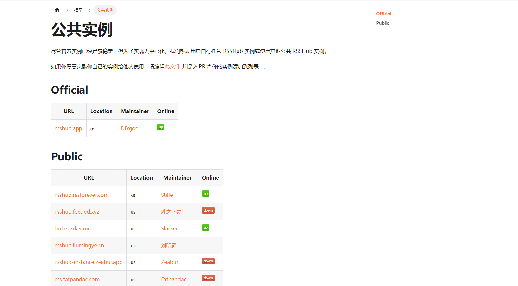The height and width of the screenshot is (286, 518).
Task: Visit maintainer 刘明野's profile
Action: pyautogui.click(x=169, y=245)
